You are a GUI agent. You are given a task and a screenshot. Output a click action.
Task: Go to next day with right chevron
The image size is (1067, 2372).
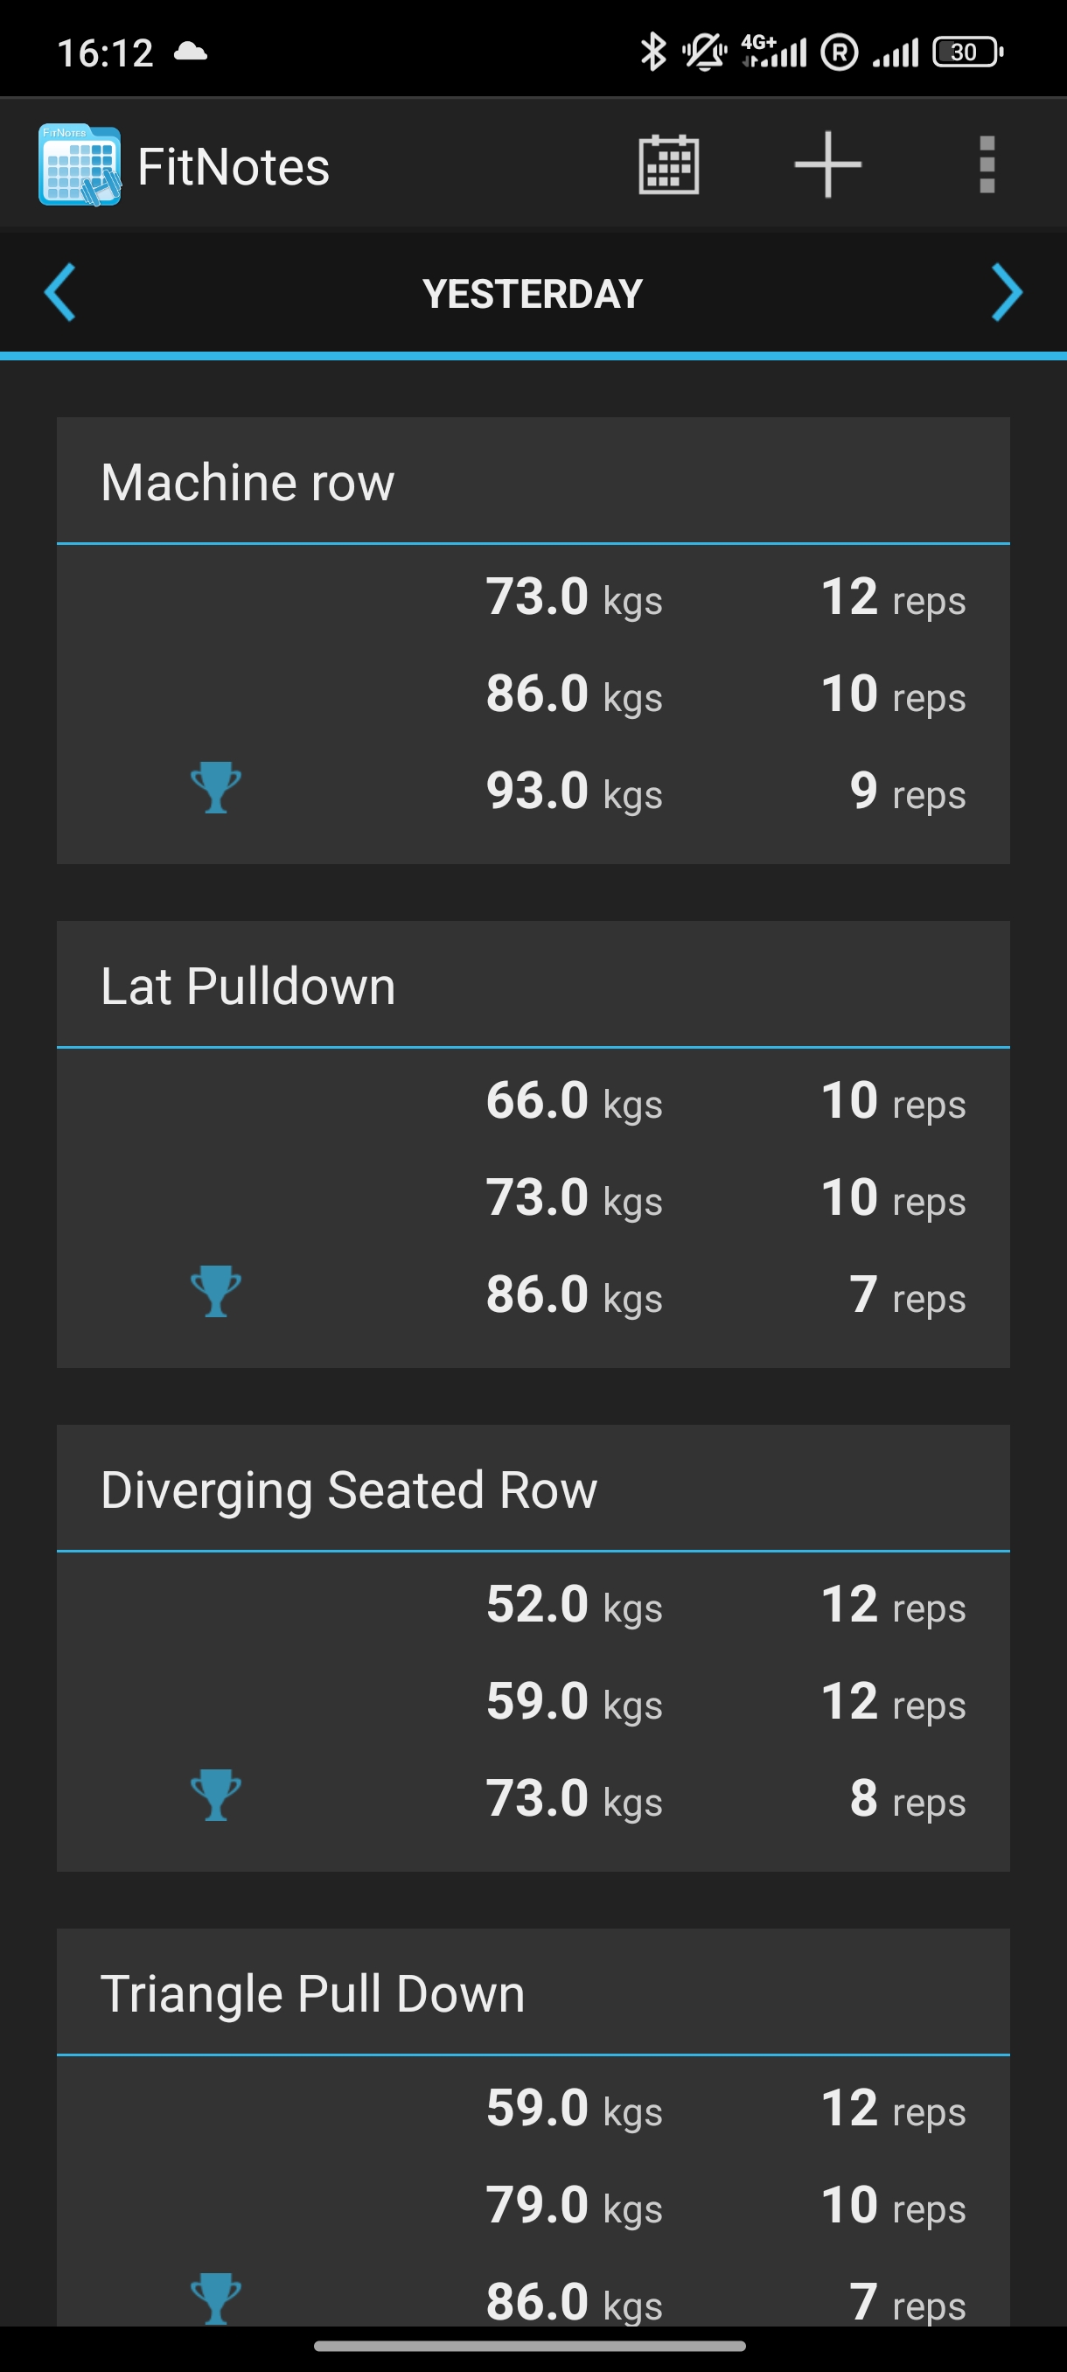[x=1007, y=293]
